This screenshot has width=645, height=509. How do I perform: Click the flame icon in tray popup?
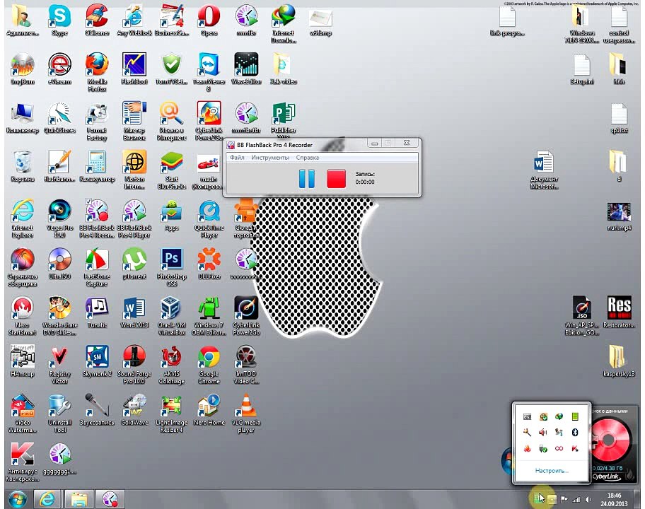click(x=527, y=448)
